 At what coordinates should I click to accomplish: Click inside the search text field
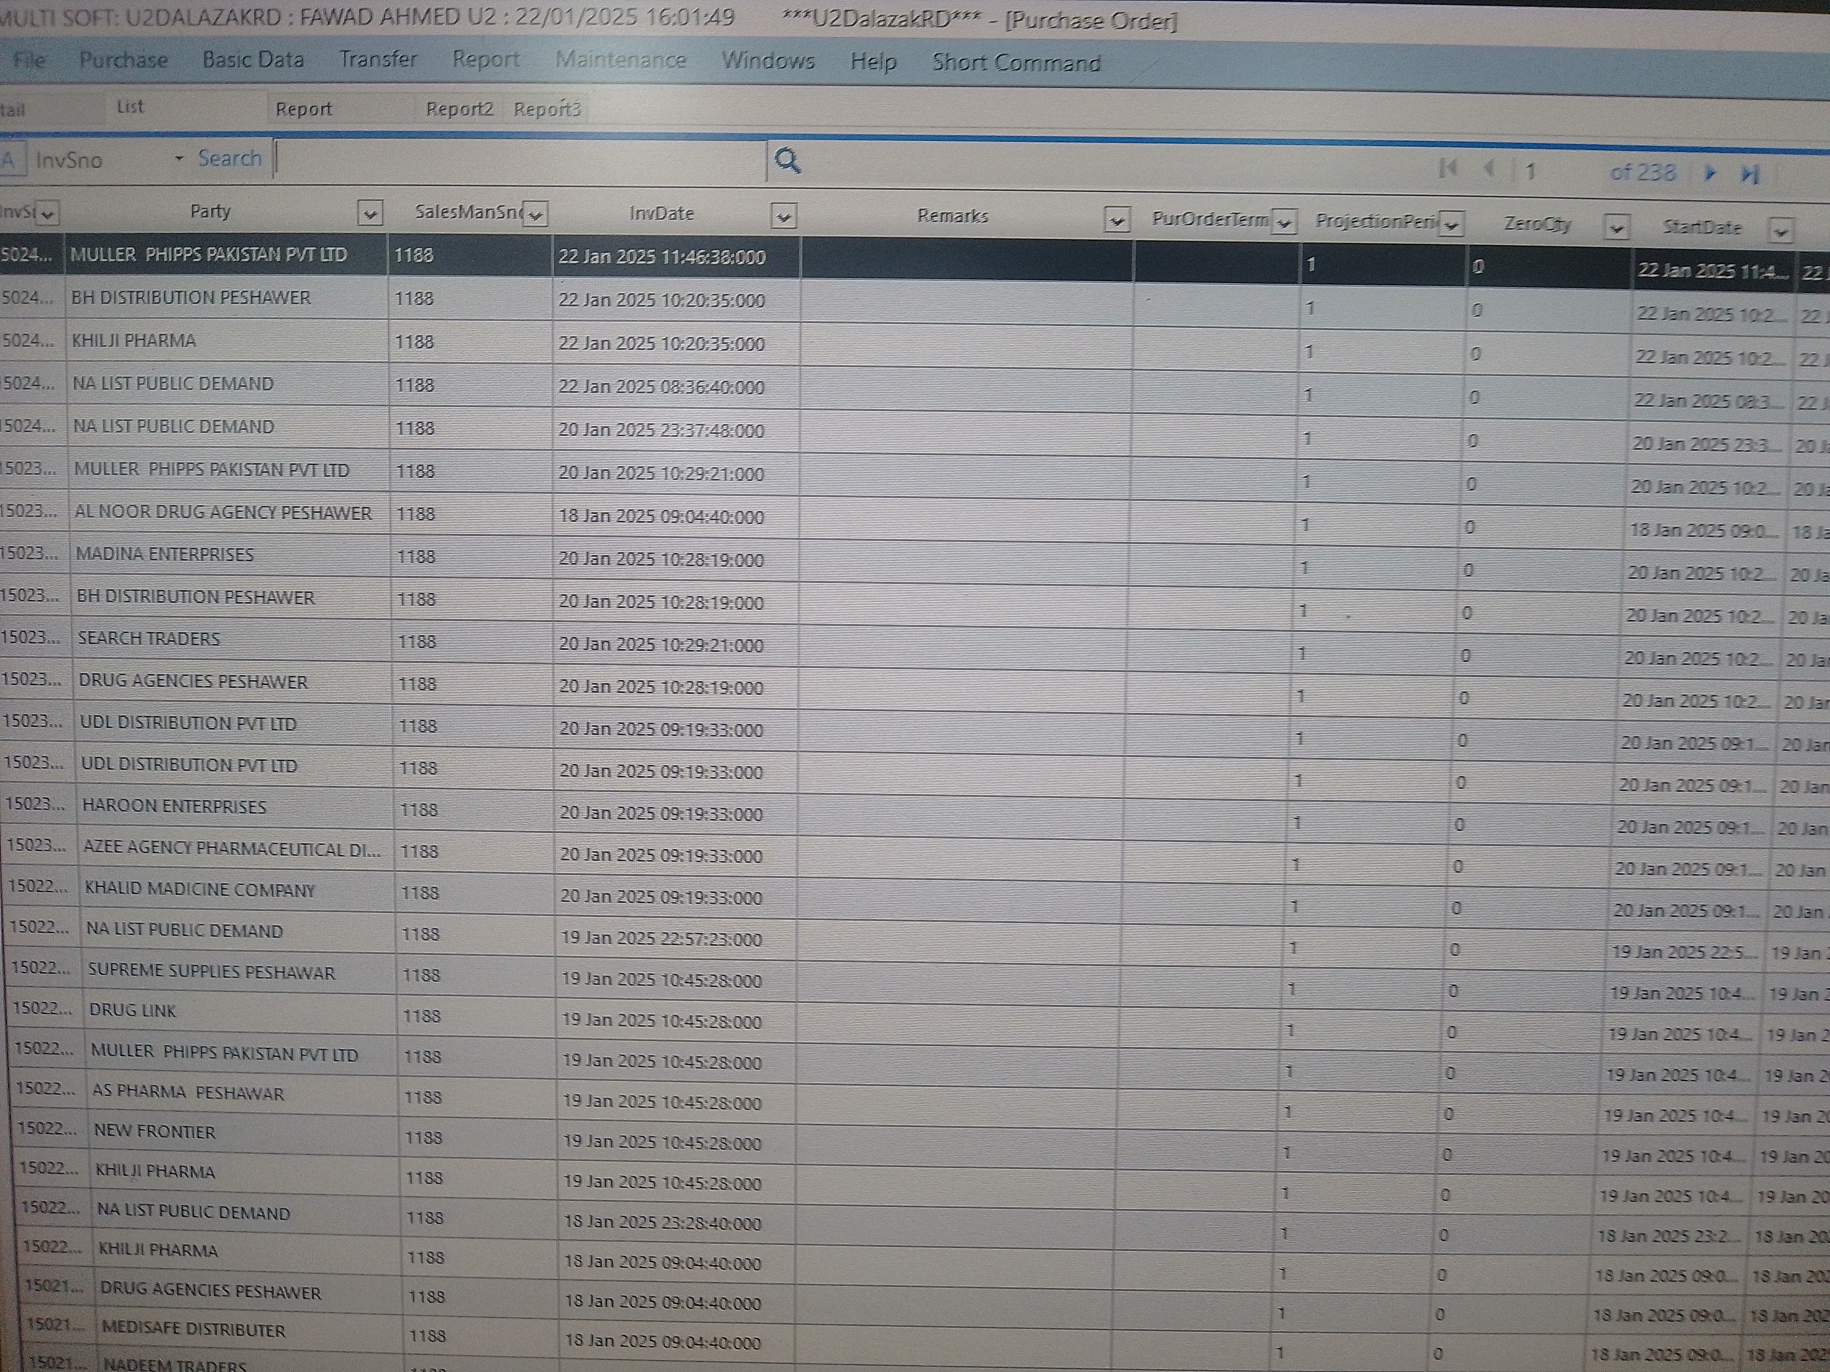(x=521, y=159)
